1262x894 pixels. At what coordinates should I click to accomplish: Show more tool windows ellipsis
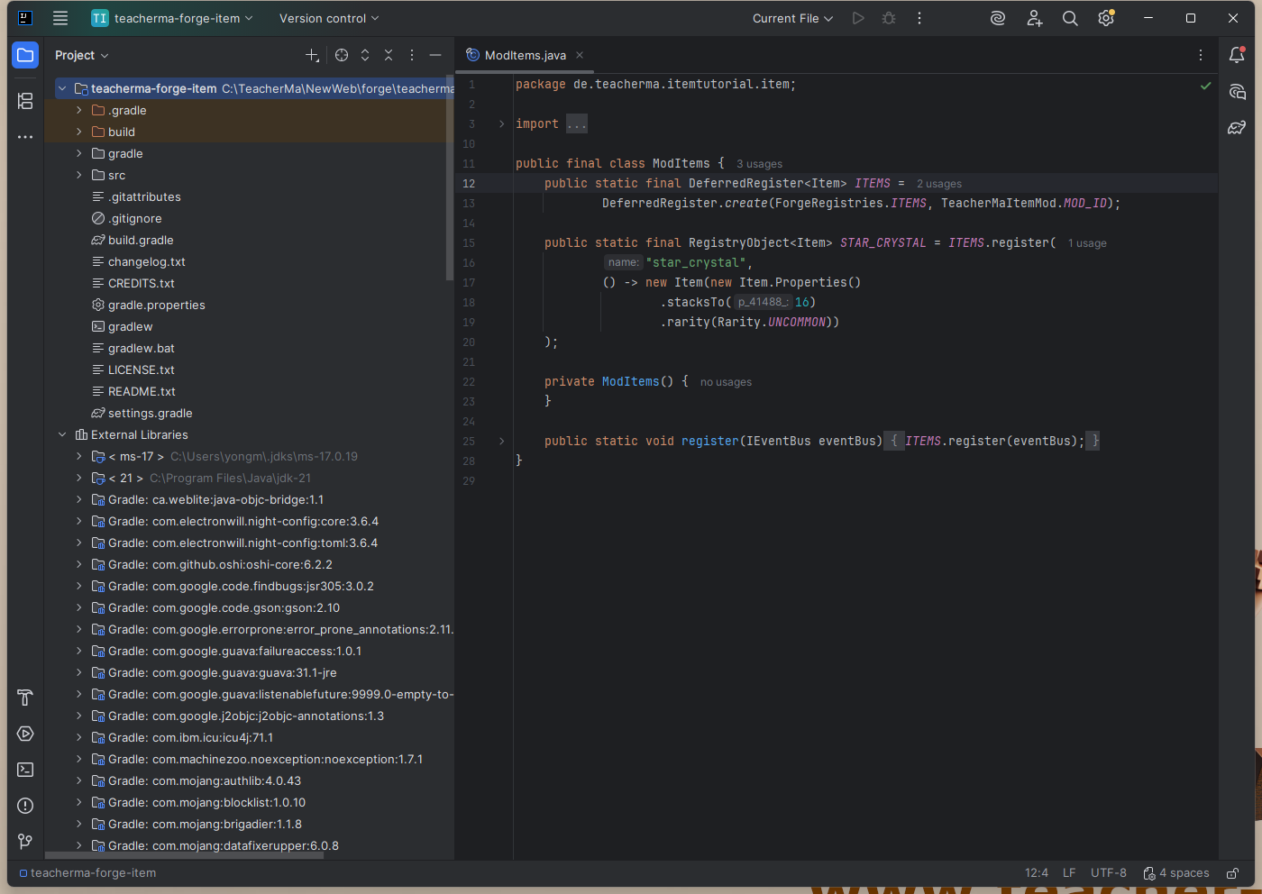click(25, 137)
